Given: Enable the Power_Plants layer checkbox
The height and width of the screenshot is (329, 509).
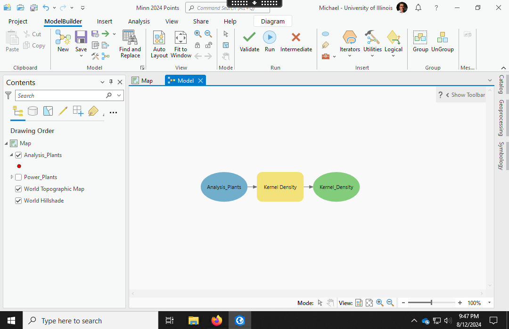Looking at the screenshot, I should [x=19, y=177].
